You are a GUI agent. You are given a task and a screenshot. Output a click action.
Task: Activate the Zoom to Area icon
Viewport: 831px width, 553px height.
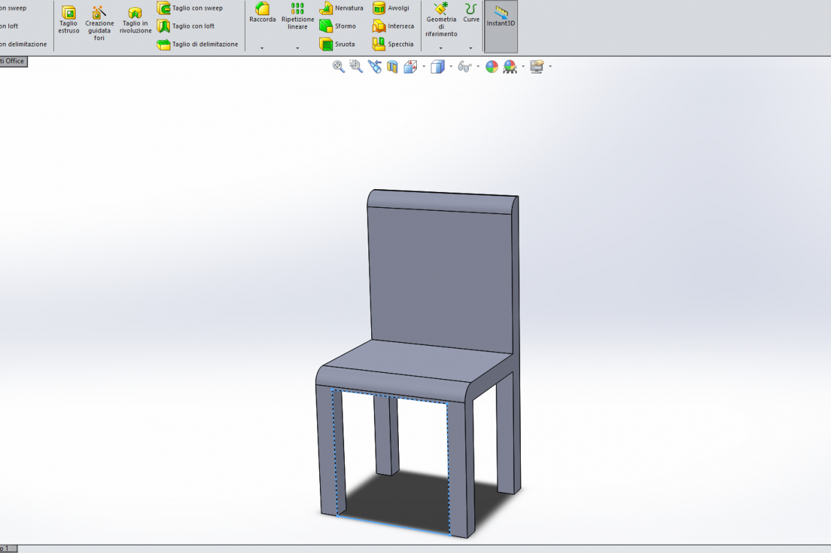coord(357,67)
